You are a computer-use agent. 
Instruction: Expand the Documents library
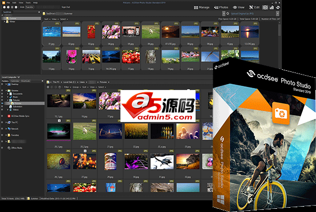click(8, 94)
